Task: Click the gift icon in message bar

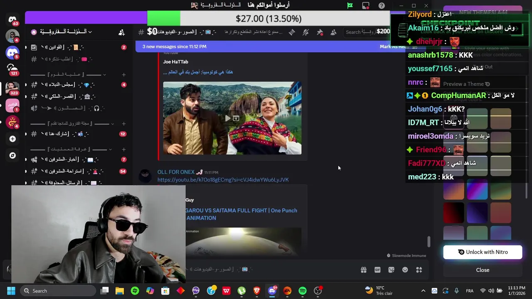Action: (364, 270)
